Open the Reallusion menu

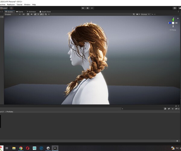11,5
